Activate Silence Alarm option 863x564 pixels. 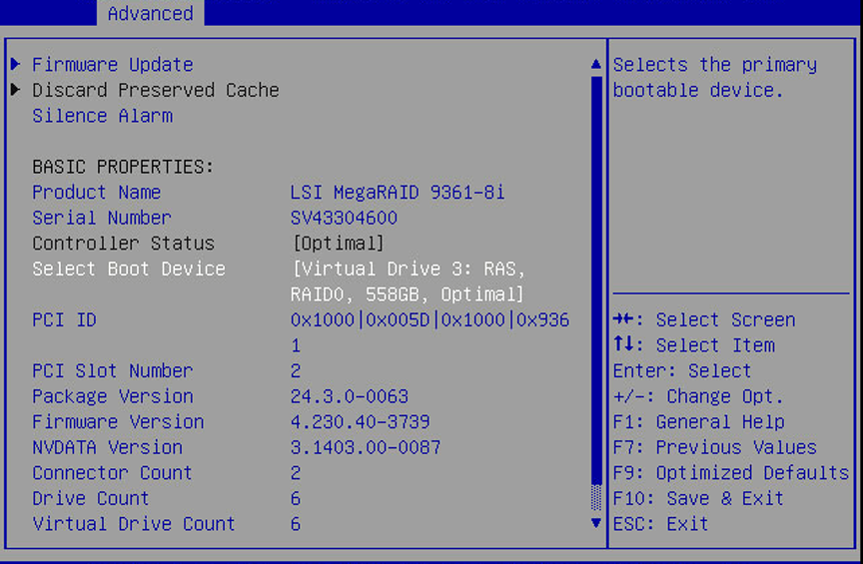pyautogui.click(x=102, y=116)
